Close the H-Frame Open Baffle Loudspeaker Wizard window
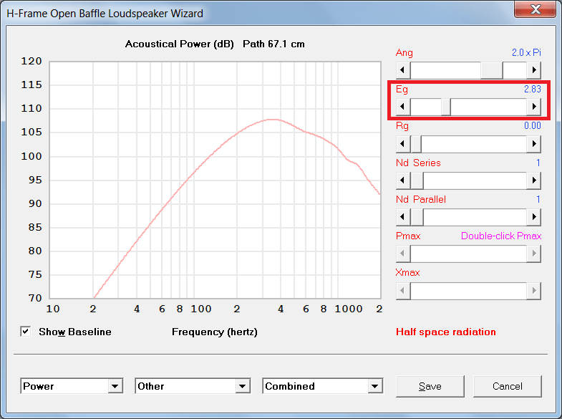This screenshot has height=419, width=562. [535, 9]
